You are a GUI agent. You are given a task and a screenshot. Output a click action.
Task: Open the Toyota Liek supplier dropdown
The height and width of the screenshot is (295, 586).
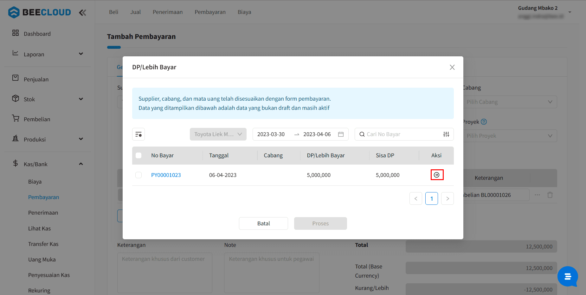coord(218,134)
